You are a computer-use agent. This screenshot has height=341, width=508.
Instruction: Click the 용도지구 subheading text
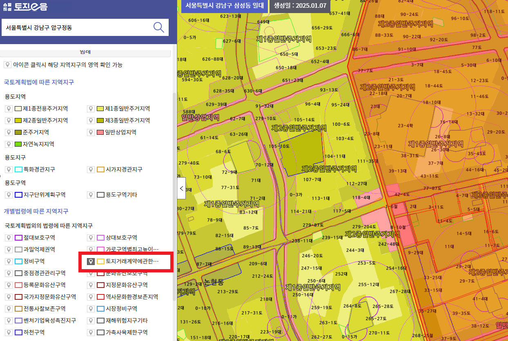15,157
